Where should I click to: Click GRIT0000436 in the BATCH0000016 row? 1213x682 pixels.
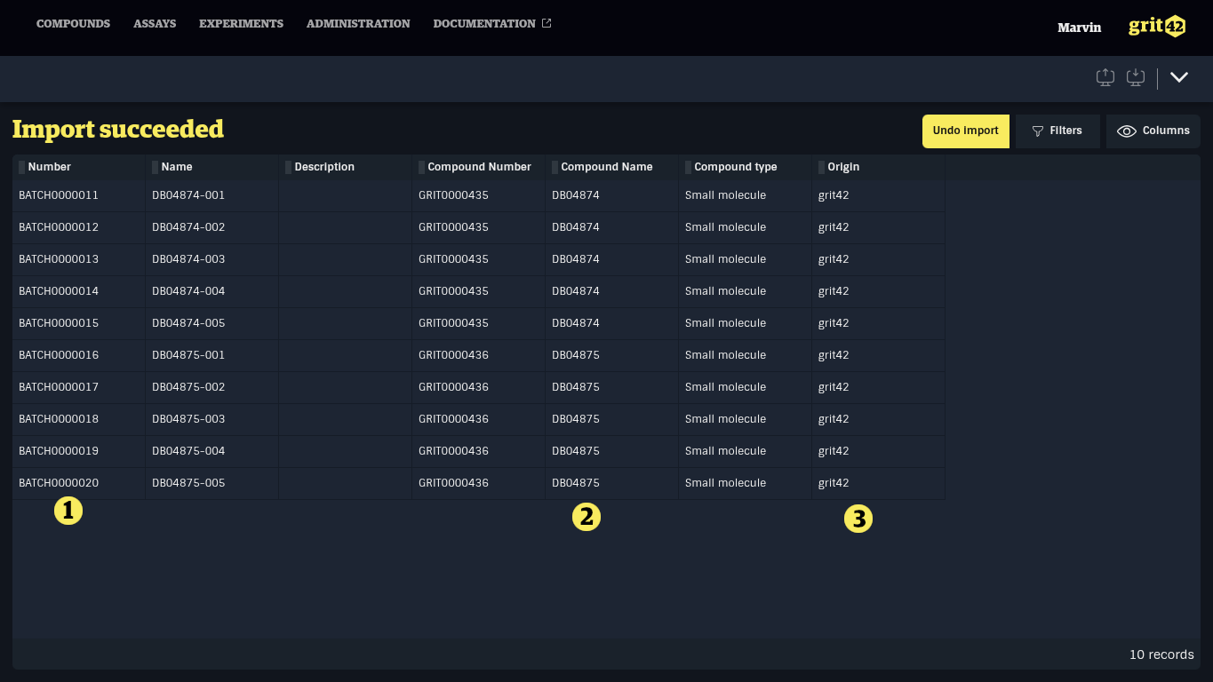453,355
